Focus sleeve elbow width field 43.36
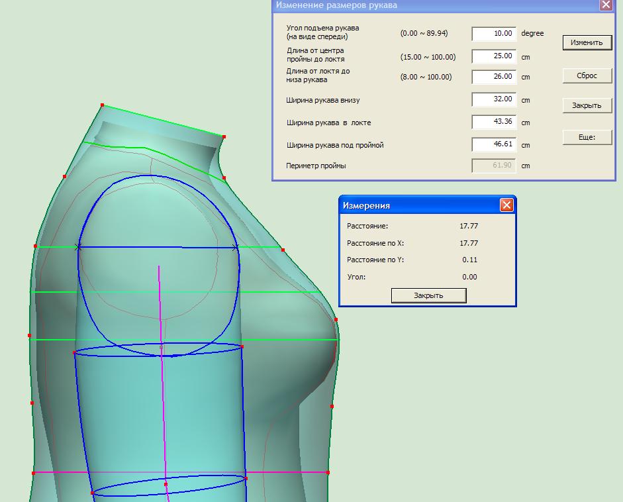Screen dimensions: 623x502 [494, 122]
